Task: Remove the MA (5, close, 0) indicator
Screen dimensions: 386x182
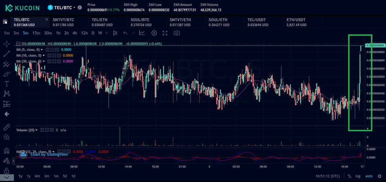Action: click(57, 50)
